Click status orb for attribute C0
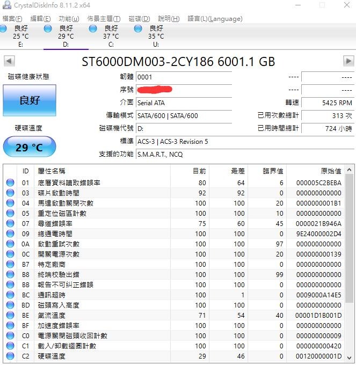The image size is (356, 365). (x=10, y=335)
